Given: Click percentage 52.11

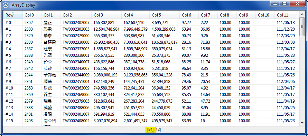Looking at the screenshot, I should tap(186, 101).
